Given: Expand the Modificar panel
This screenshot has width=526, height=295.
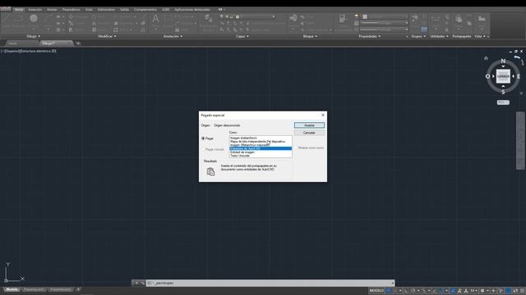Looking at the screenshot, I should click(107, 36).
